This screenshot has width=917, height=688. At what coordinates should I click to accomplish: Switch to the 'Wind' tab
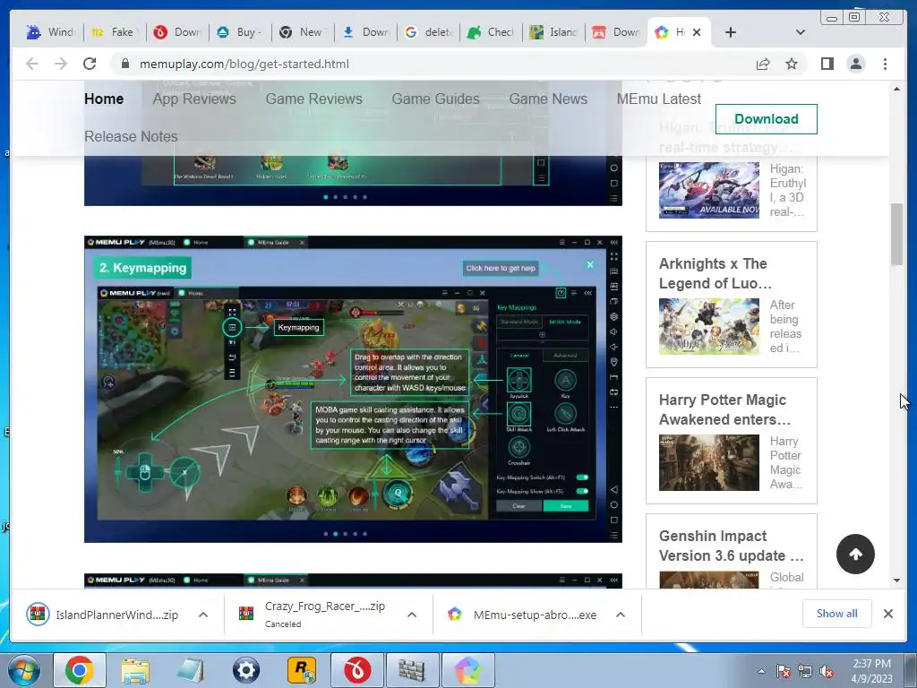click(x=51, y=32)
